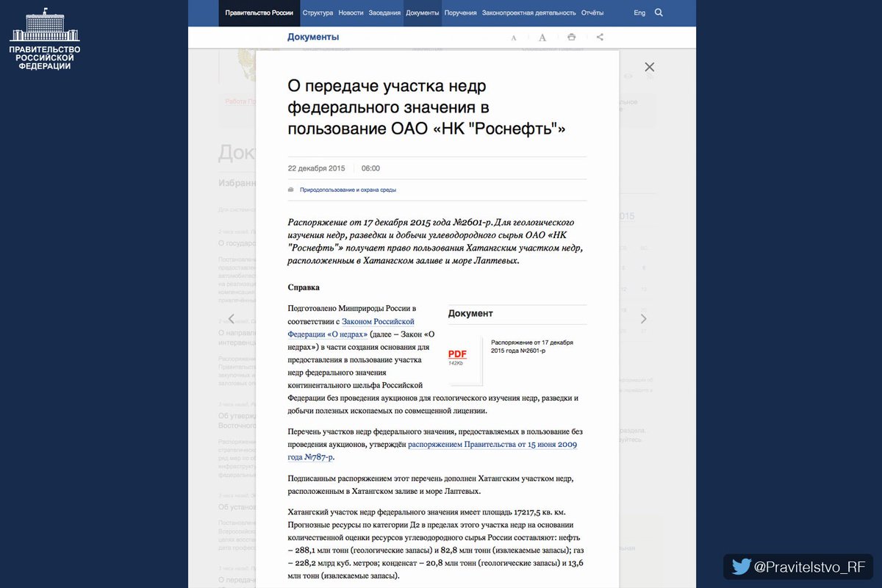Open the Заседания menu item
Screen dimensions: 882x588
385,13
